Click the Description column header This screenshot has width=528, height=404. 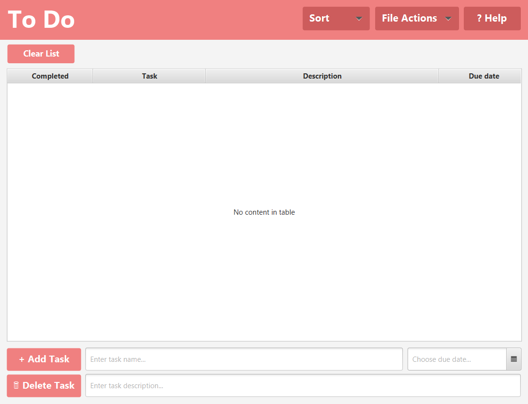tap(322, 76)
